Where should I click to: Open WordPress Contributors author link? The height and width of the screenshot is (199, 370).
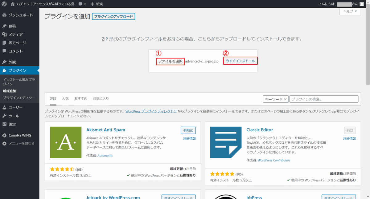(x=274, y=160)
